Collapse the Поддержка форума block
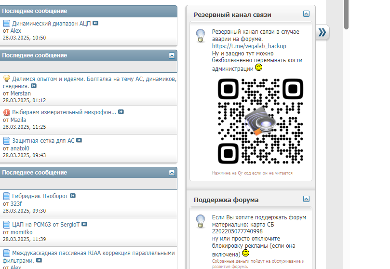The image size is (390, 269). [x=307, y=199]
